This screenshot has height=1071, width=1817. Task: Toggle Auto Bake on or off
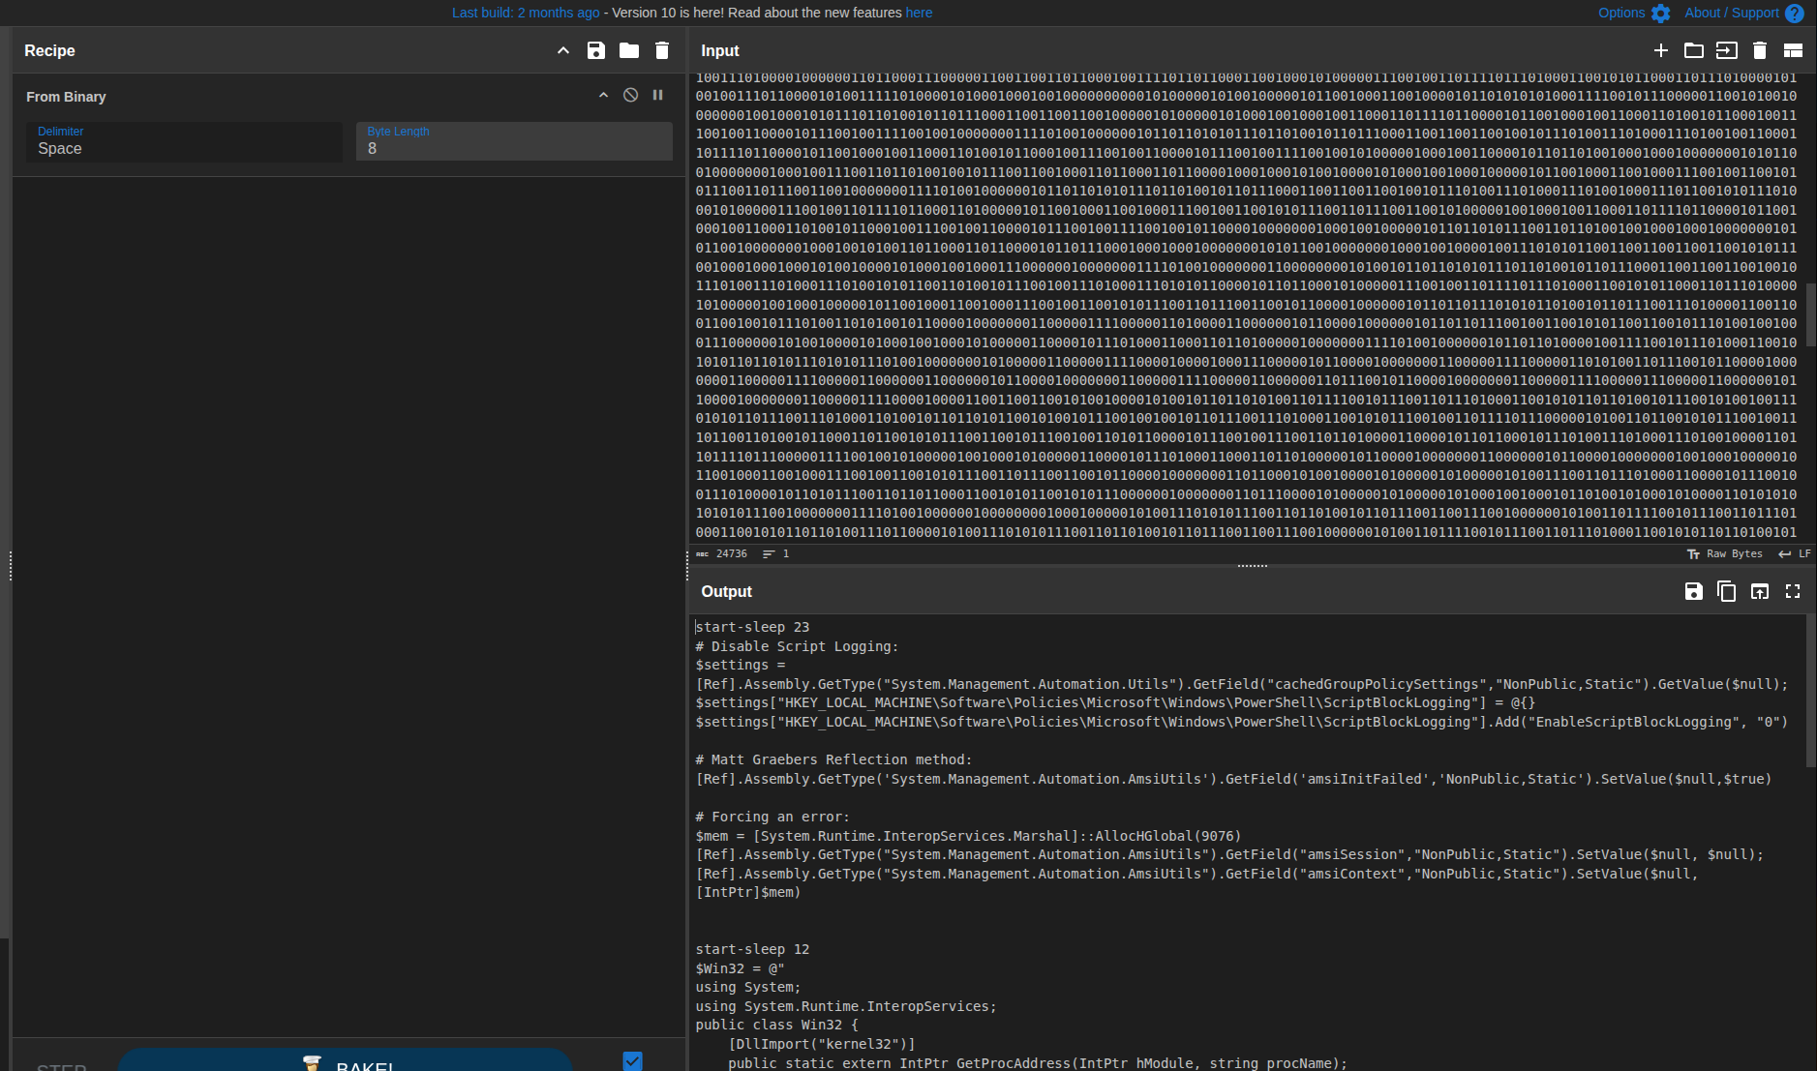pos(632,1060)
